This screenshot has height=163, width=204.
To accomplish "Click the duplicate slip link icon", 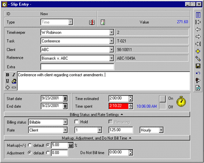I will [x=198, y=58].
